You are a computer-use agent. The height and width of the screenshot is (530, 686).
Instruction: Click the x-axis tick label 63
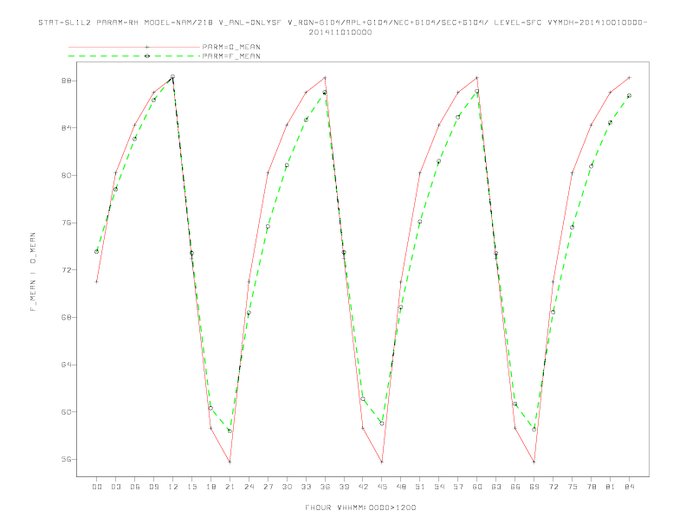pos(496,487)
